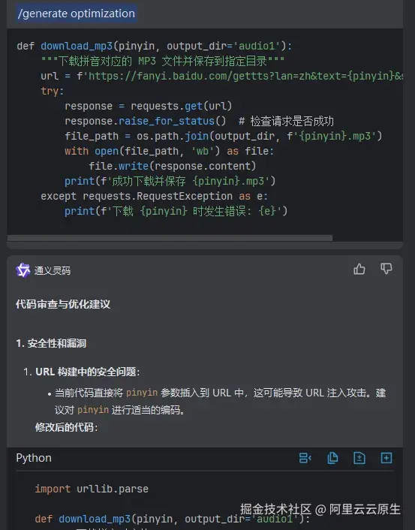Click the print line 成功下载并保存
This screenshot has height=530, width=415.
click(x=170, y=181)
